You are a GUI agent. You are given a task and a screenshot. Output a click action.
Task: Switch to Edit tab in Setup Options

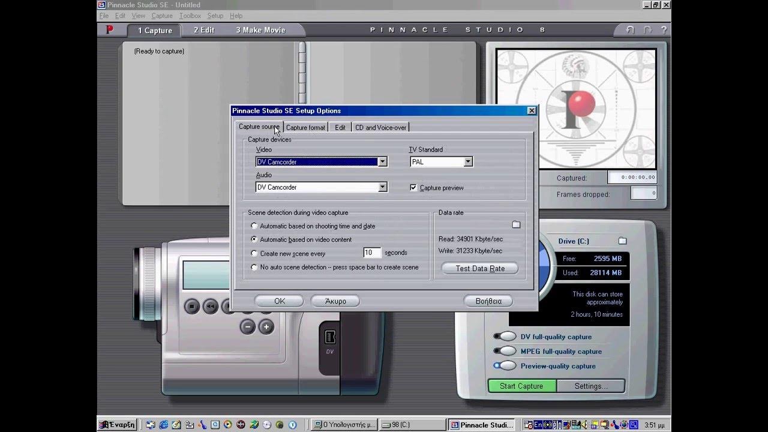[340, 127]
